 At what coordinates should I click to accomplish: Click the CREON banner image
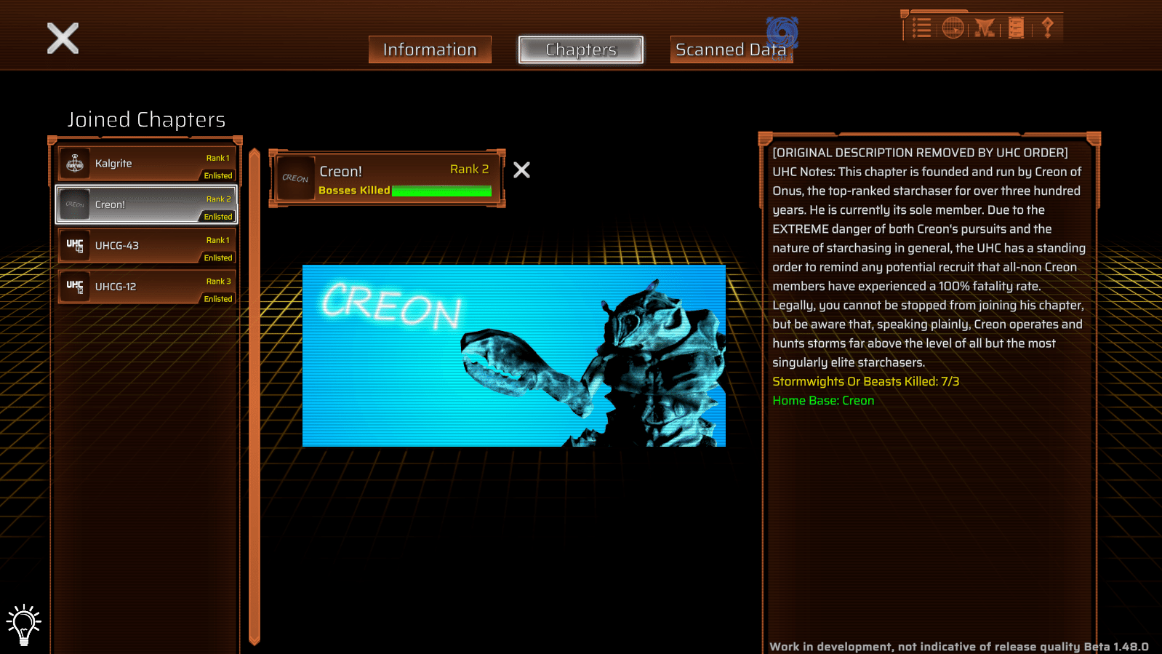(x=514, y=356)
